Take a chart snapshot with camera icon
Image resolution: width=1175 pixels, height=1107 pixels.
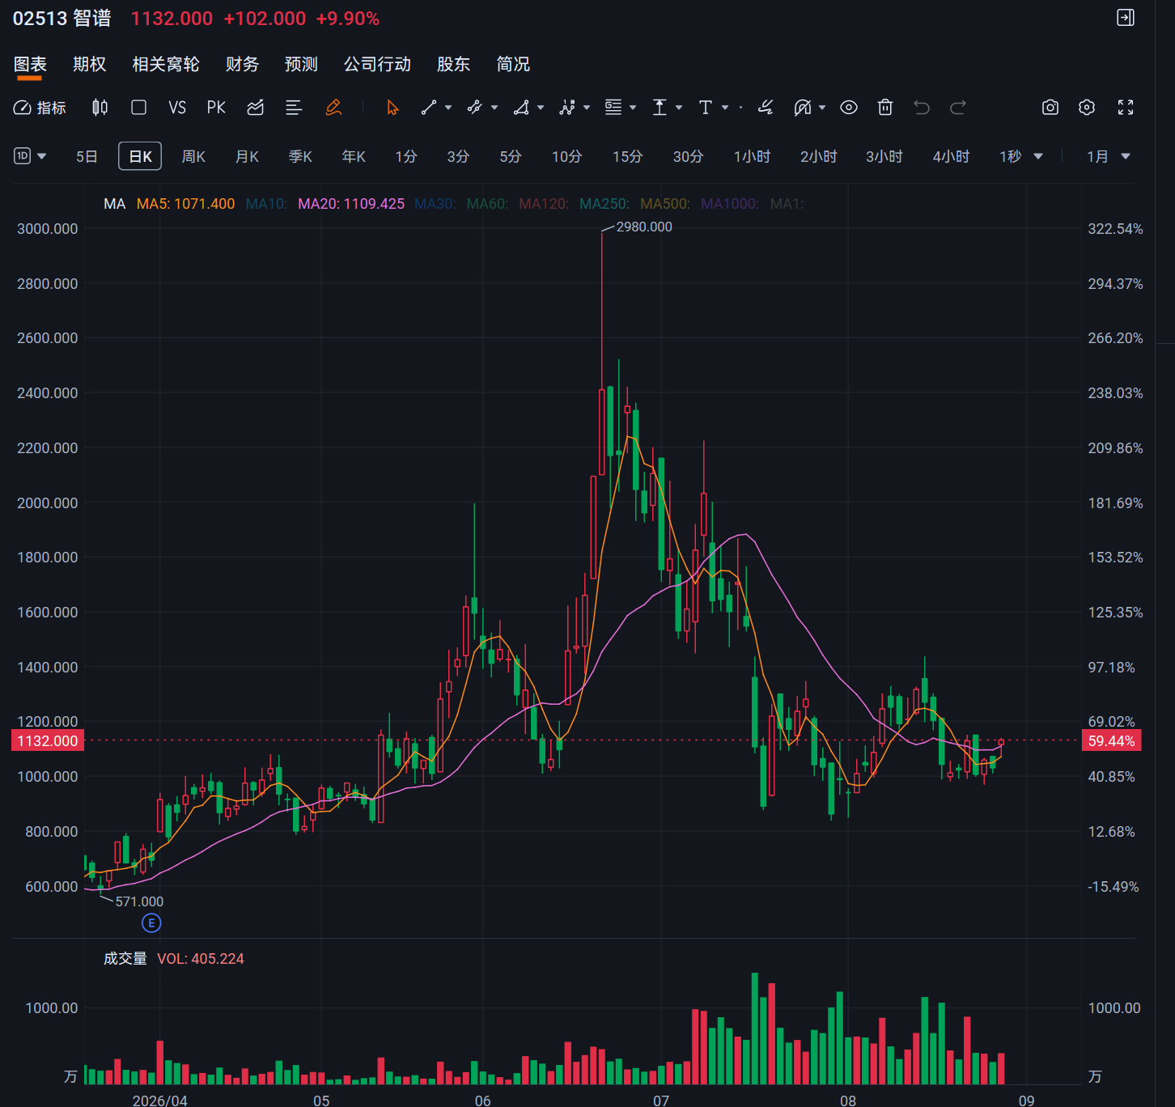[1050, 108]
